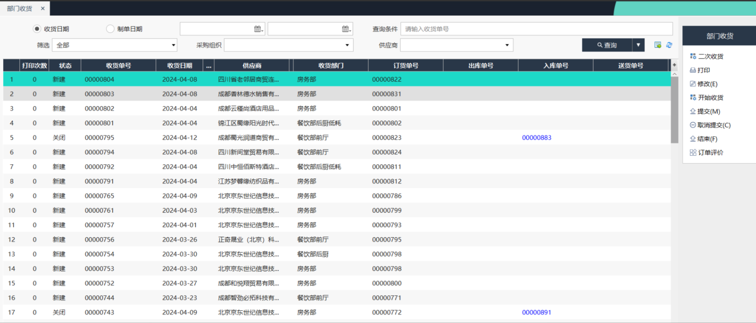756x323 pixels.
Task: Click 开始收货 to start receiving
Action: [x=710, y=98]
